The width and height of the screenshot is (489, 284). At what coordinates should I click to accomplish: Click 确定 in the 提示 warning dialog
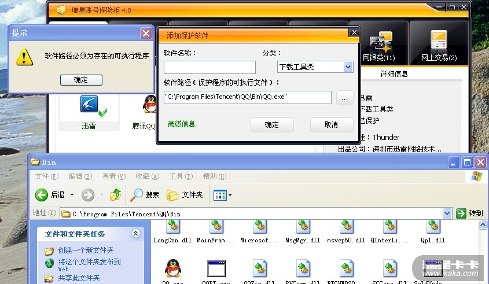(x=81, y=80)
